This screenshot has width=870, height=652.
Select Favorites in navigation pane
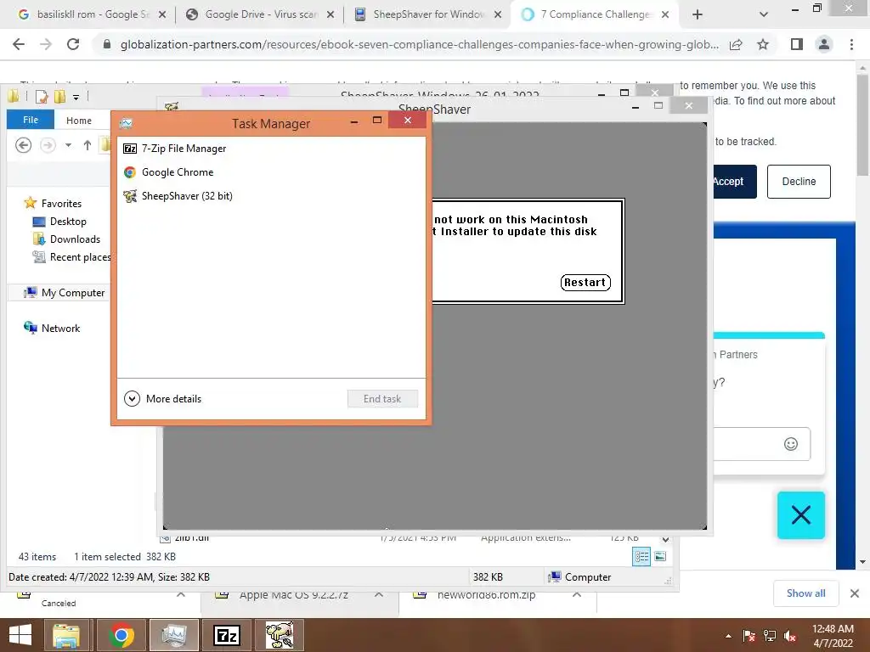[54, 204]
